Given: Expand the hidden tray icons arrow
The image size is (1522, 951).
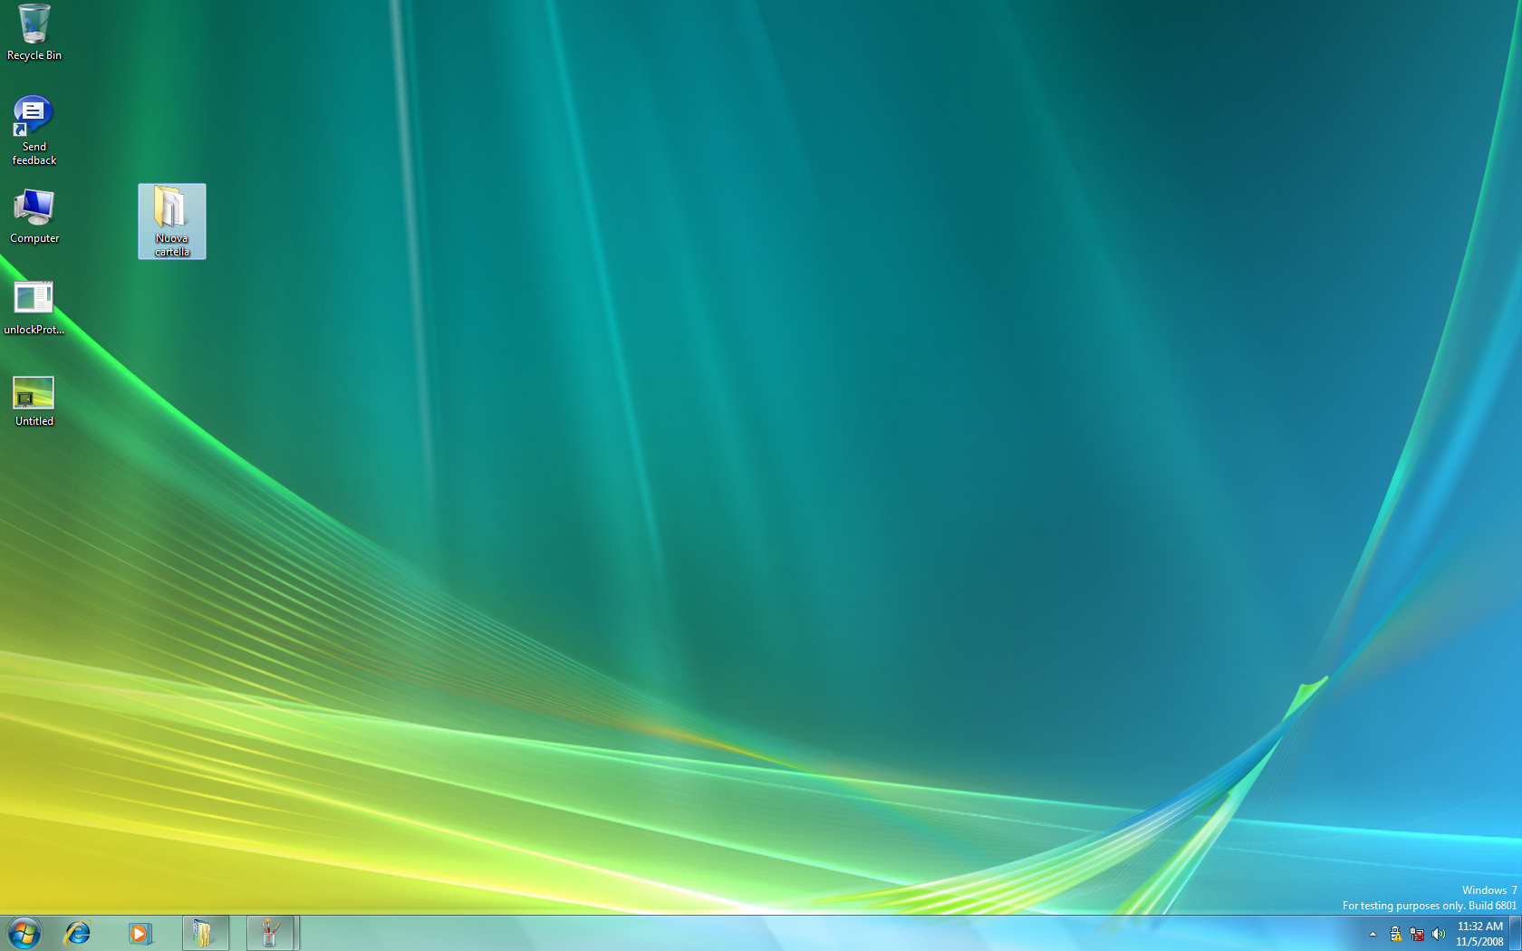Looking at the screenshot, I should point(1373,934).
